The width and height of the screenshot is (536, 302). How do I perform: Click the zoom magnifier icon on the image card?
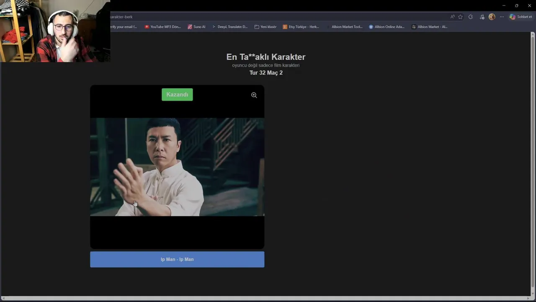point(254,95)
